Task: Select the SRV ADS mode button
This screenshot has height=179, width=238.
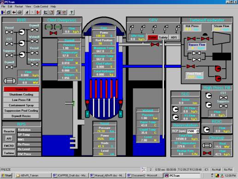Action: [174, 37]
